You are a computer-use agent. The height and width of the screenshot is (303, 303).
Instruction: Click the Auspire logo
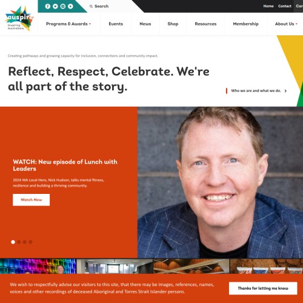pyautogui.click(x=19, y=18)
